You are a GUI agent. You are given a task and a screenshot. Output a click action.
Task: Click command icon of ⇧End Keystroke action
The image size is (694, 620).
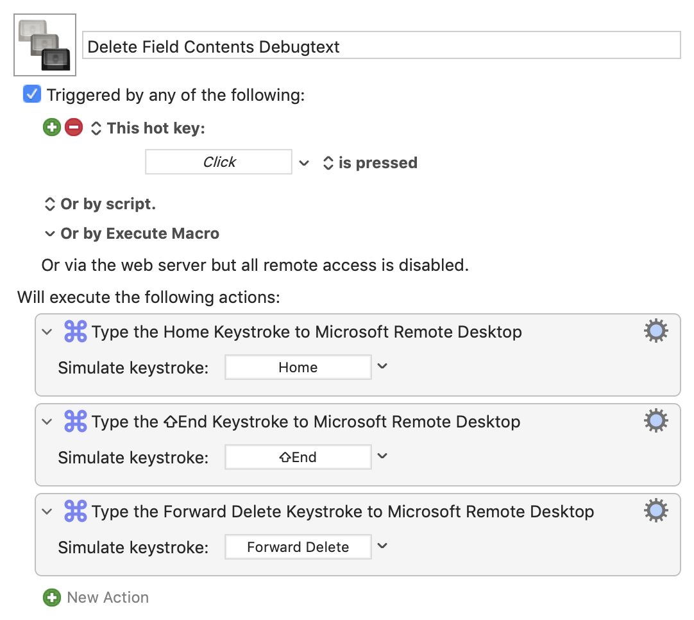(x=75, y=421)
